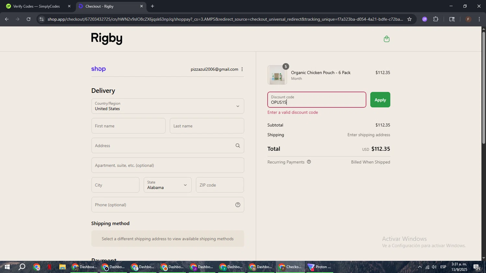Show Recurring Payments info icon
This screenshot has height=273, width=486.
pyautogui.click(x=309, y=162)
